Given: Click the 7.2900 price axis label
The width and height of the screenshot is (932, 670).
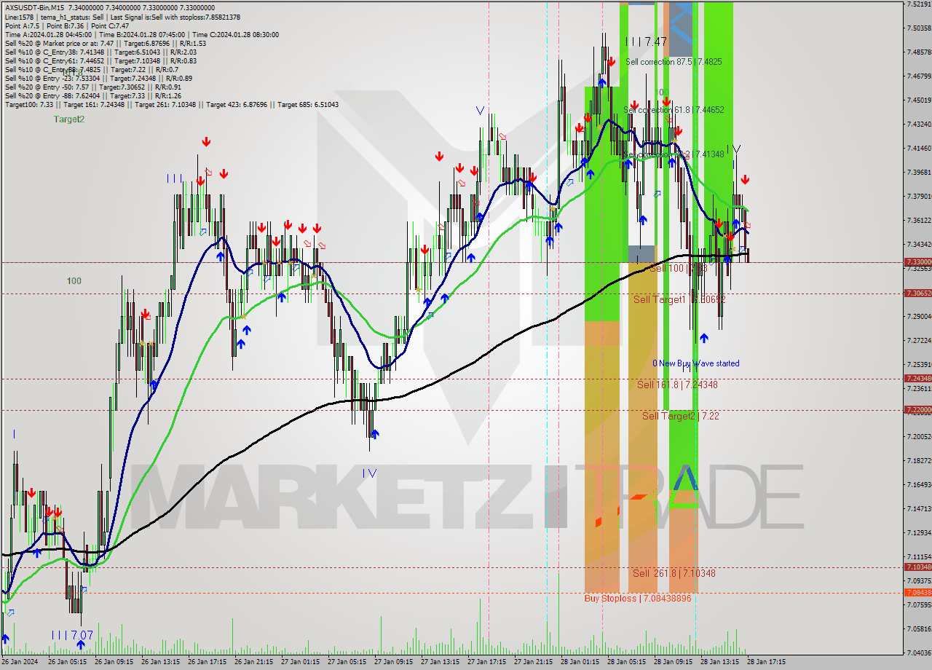Looking at the screenshot, I should point(918,316).
